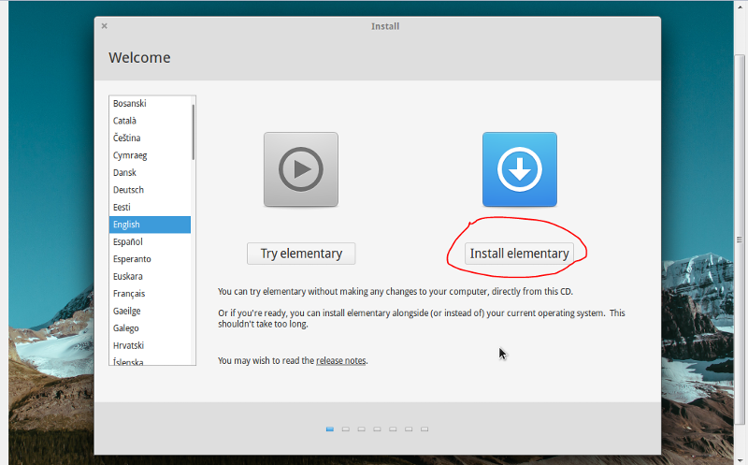This screenshot has height=465, width=748.
Task: Select Català in the language list
Action: point(150,121)
